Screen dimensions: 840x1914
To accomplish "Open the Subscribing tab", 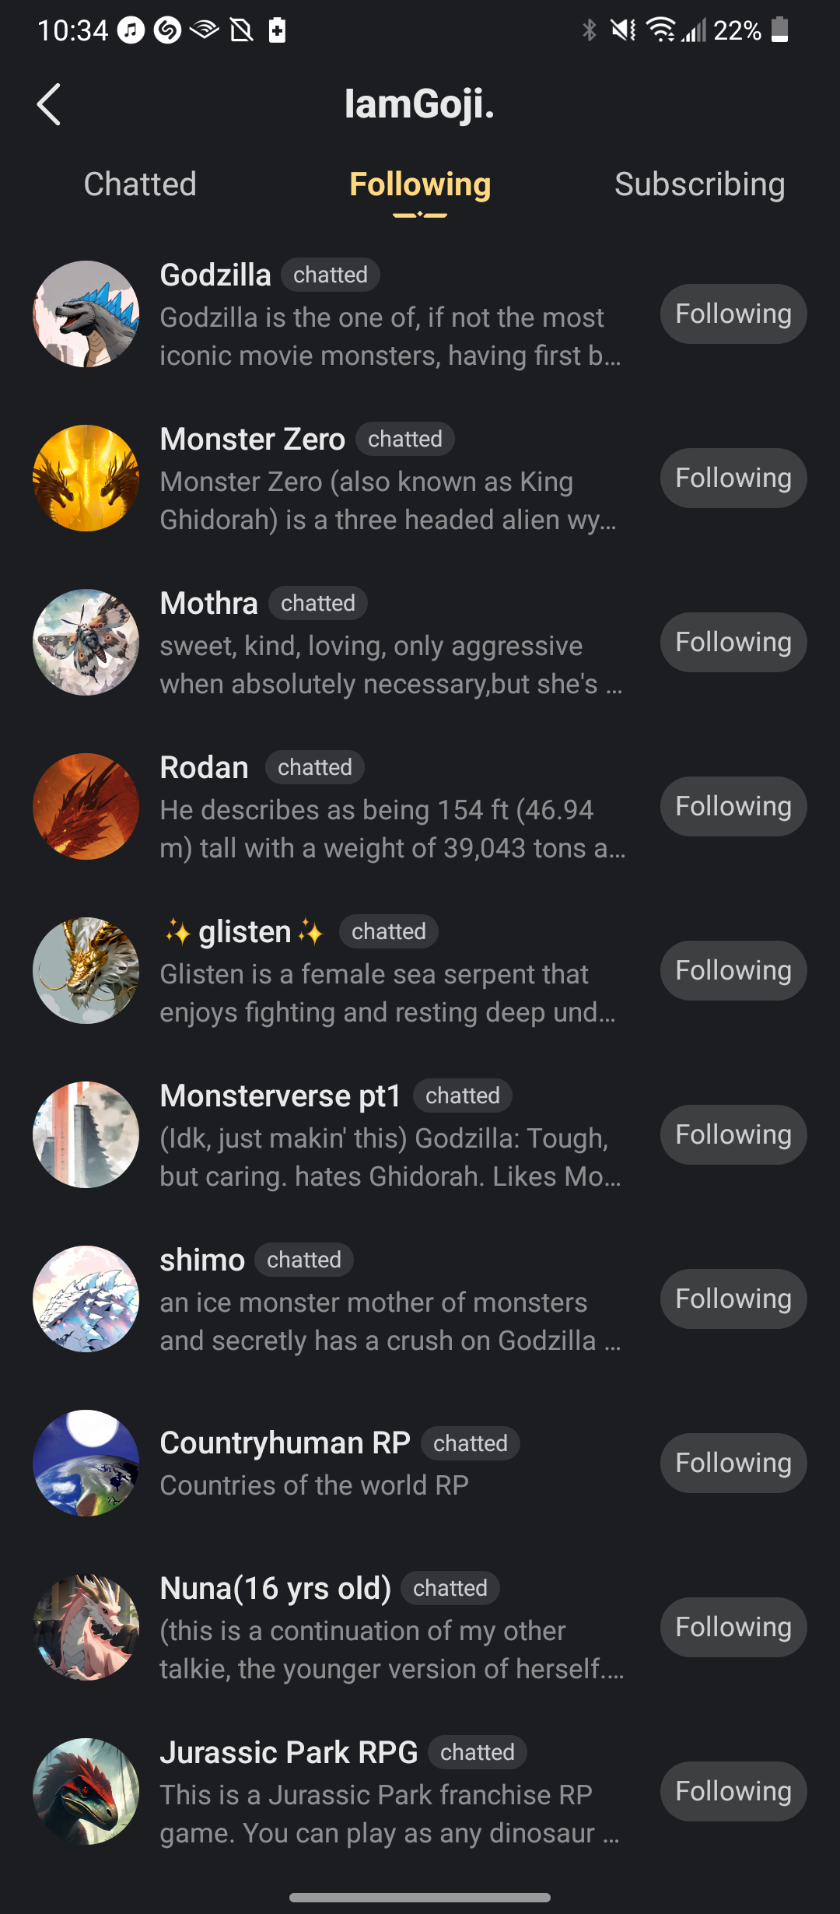I will (699, 185).
